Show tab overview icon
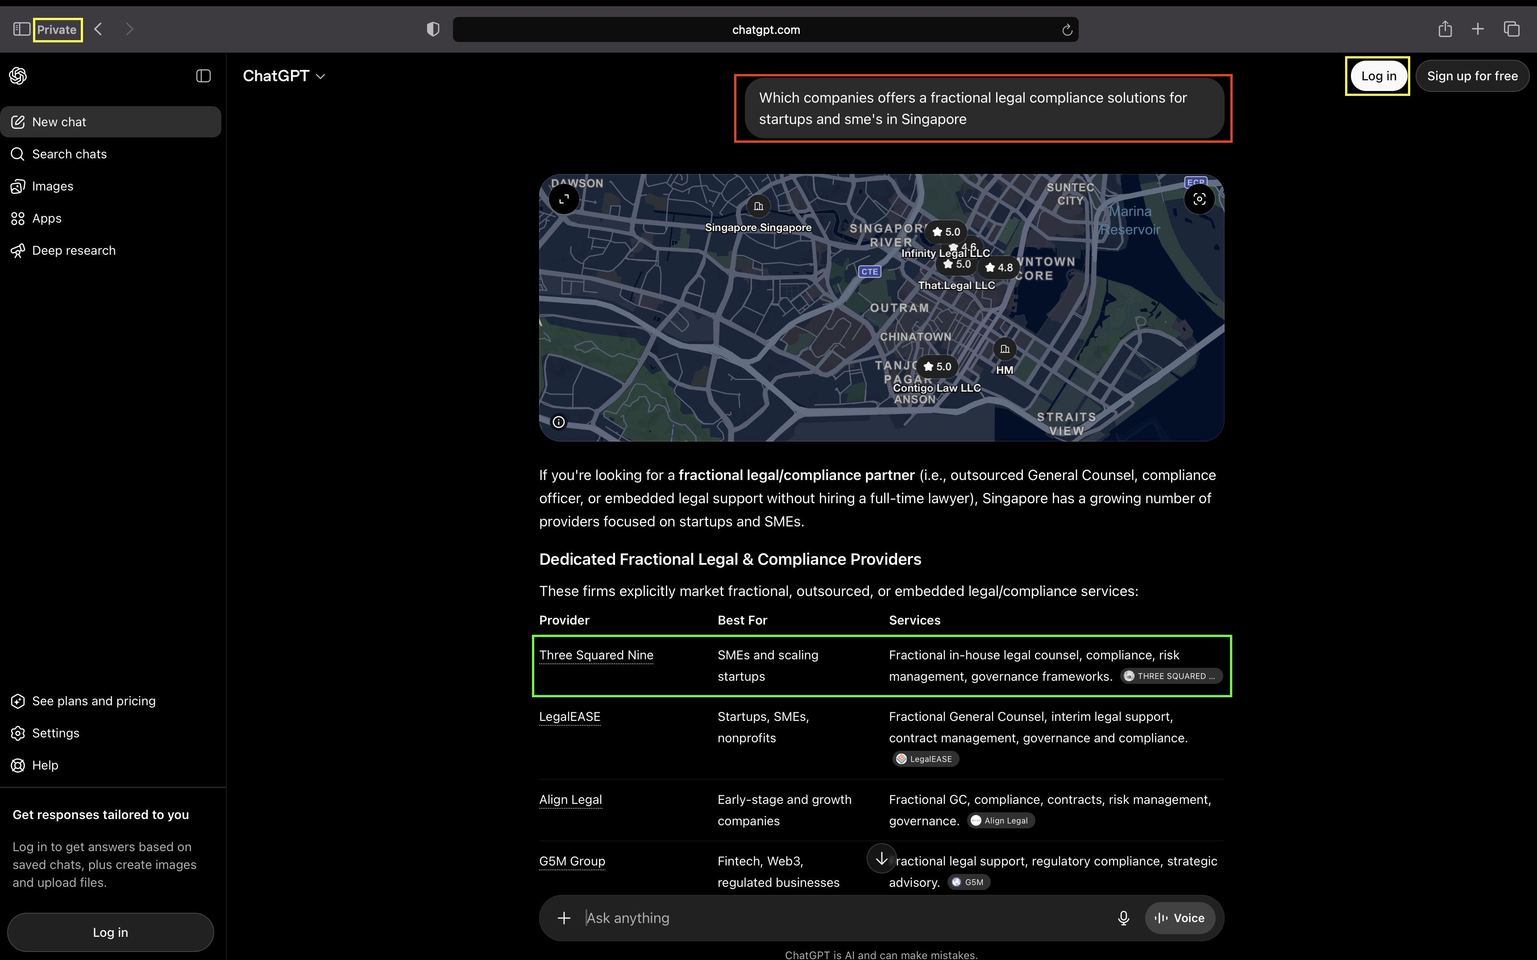The width and height of the screenshot is (1537, 960). click(x=1512, y=29)
